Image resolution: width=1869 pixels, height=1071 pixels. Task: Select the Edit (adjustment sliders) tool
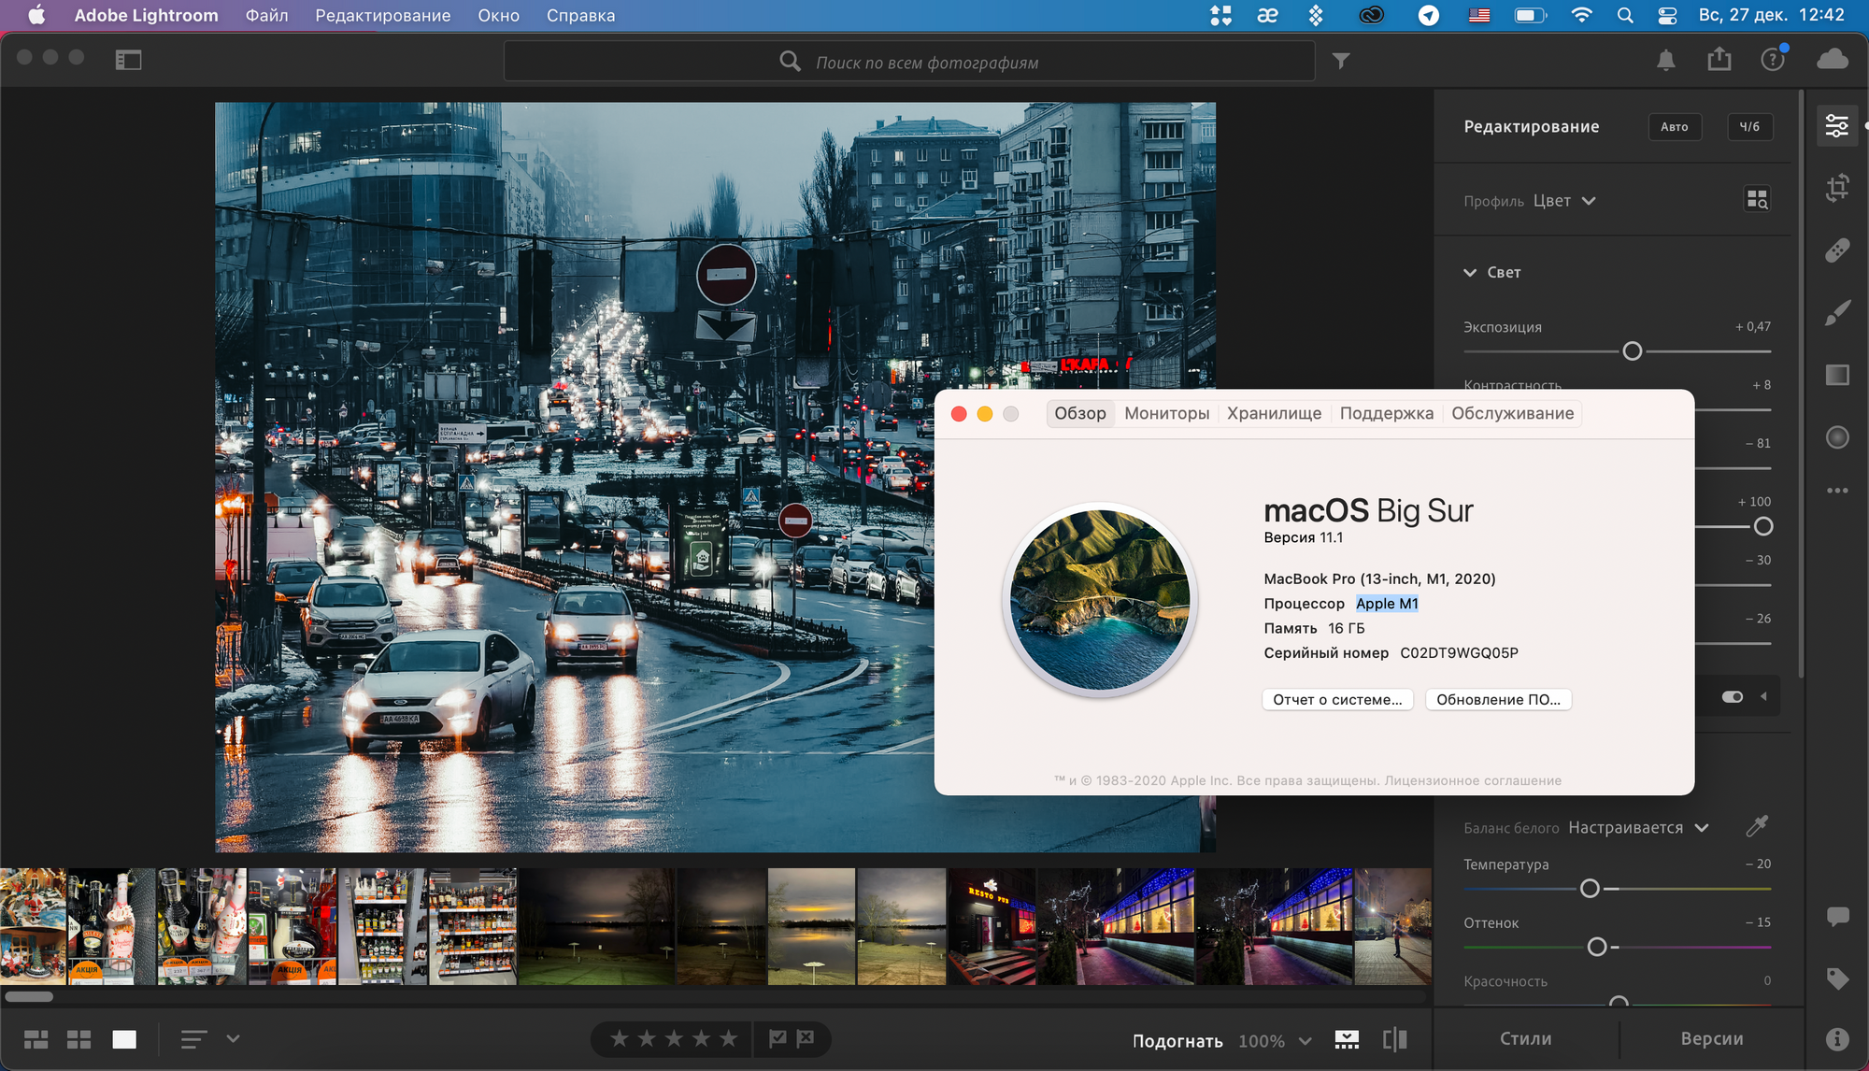click(x=1836, y=124)
